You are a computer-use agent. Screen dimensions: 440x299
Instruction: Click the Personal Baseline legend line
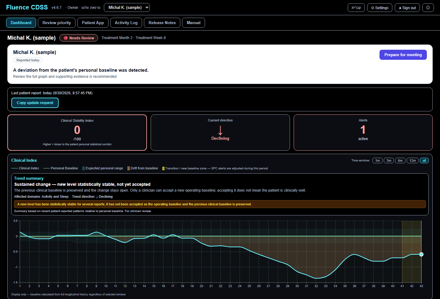click(x=46, y=168)
